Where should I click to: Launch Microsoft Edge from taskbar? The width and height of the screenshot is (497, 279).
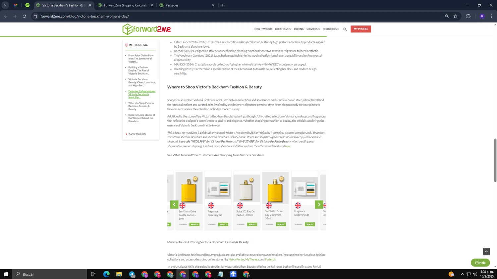coord(106,274)
